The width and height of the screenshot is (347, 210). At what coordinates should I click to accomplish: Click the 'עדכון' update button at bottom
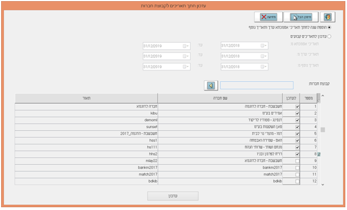[x=173, y=196]
